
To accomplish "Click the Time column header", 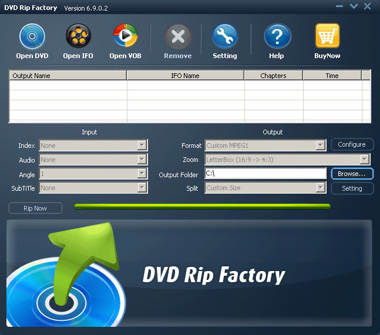I will click(x=332, y=76).
